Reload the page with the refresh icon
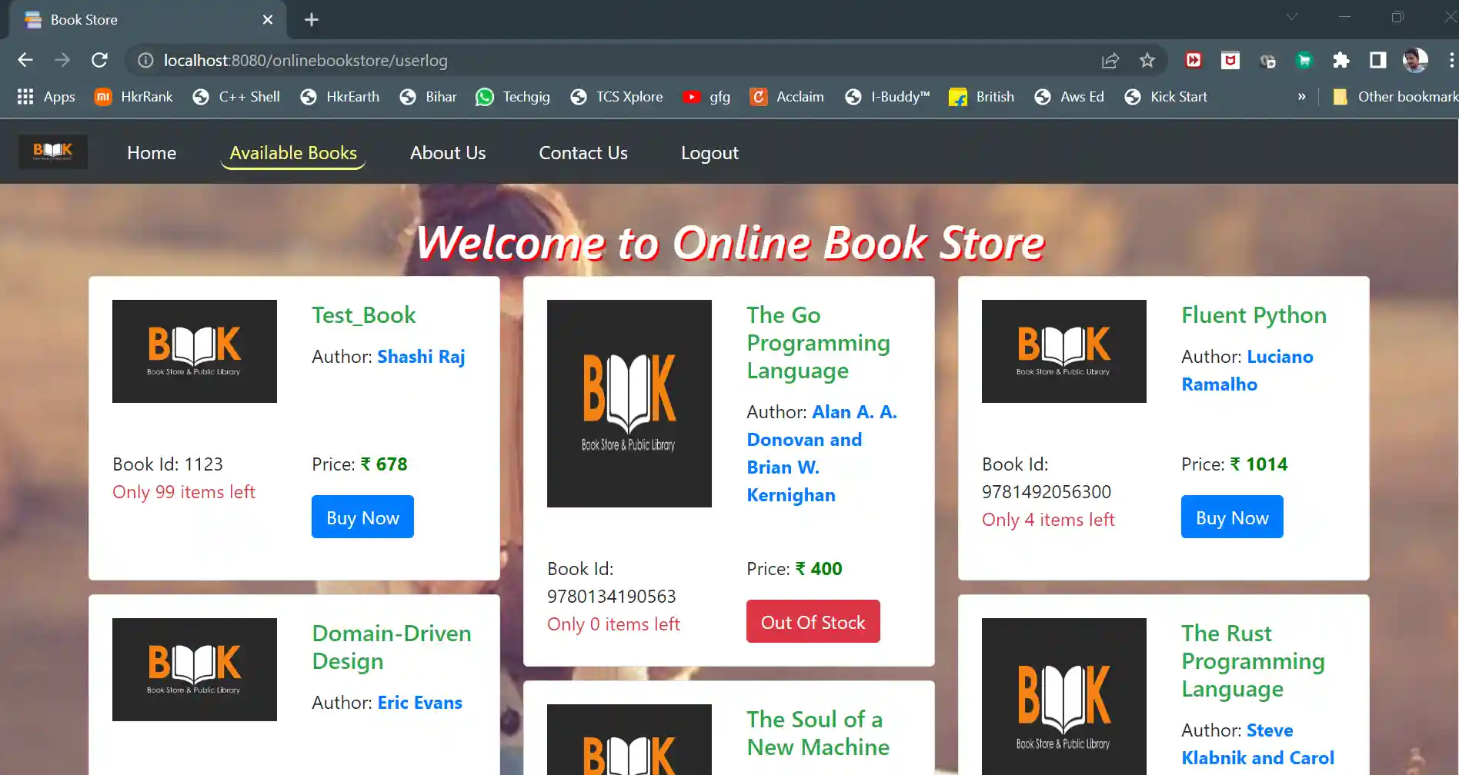Image resolution: width=1459 pixels, height=775 pixels. (99, 60)
